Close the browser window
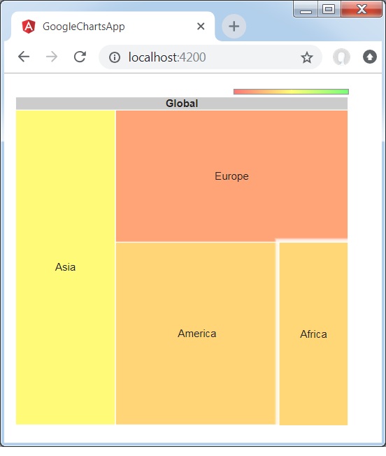This screenshot has height=456, width=386. coord(362,10)
